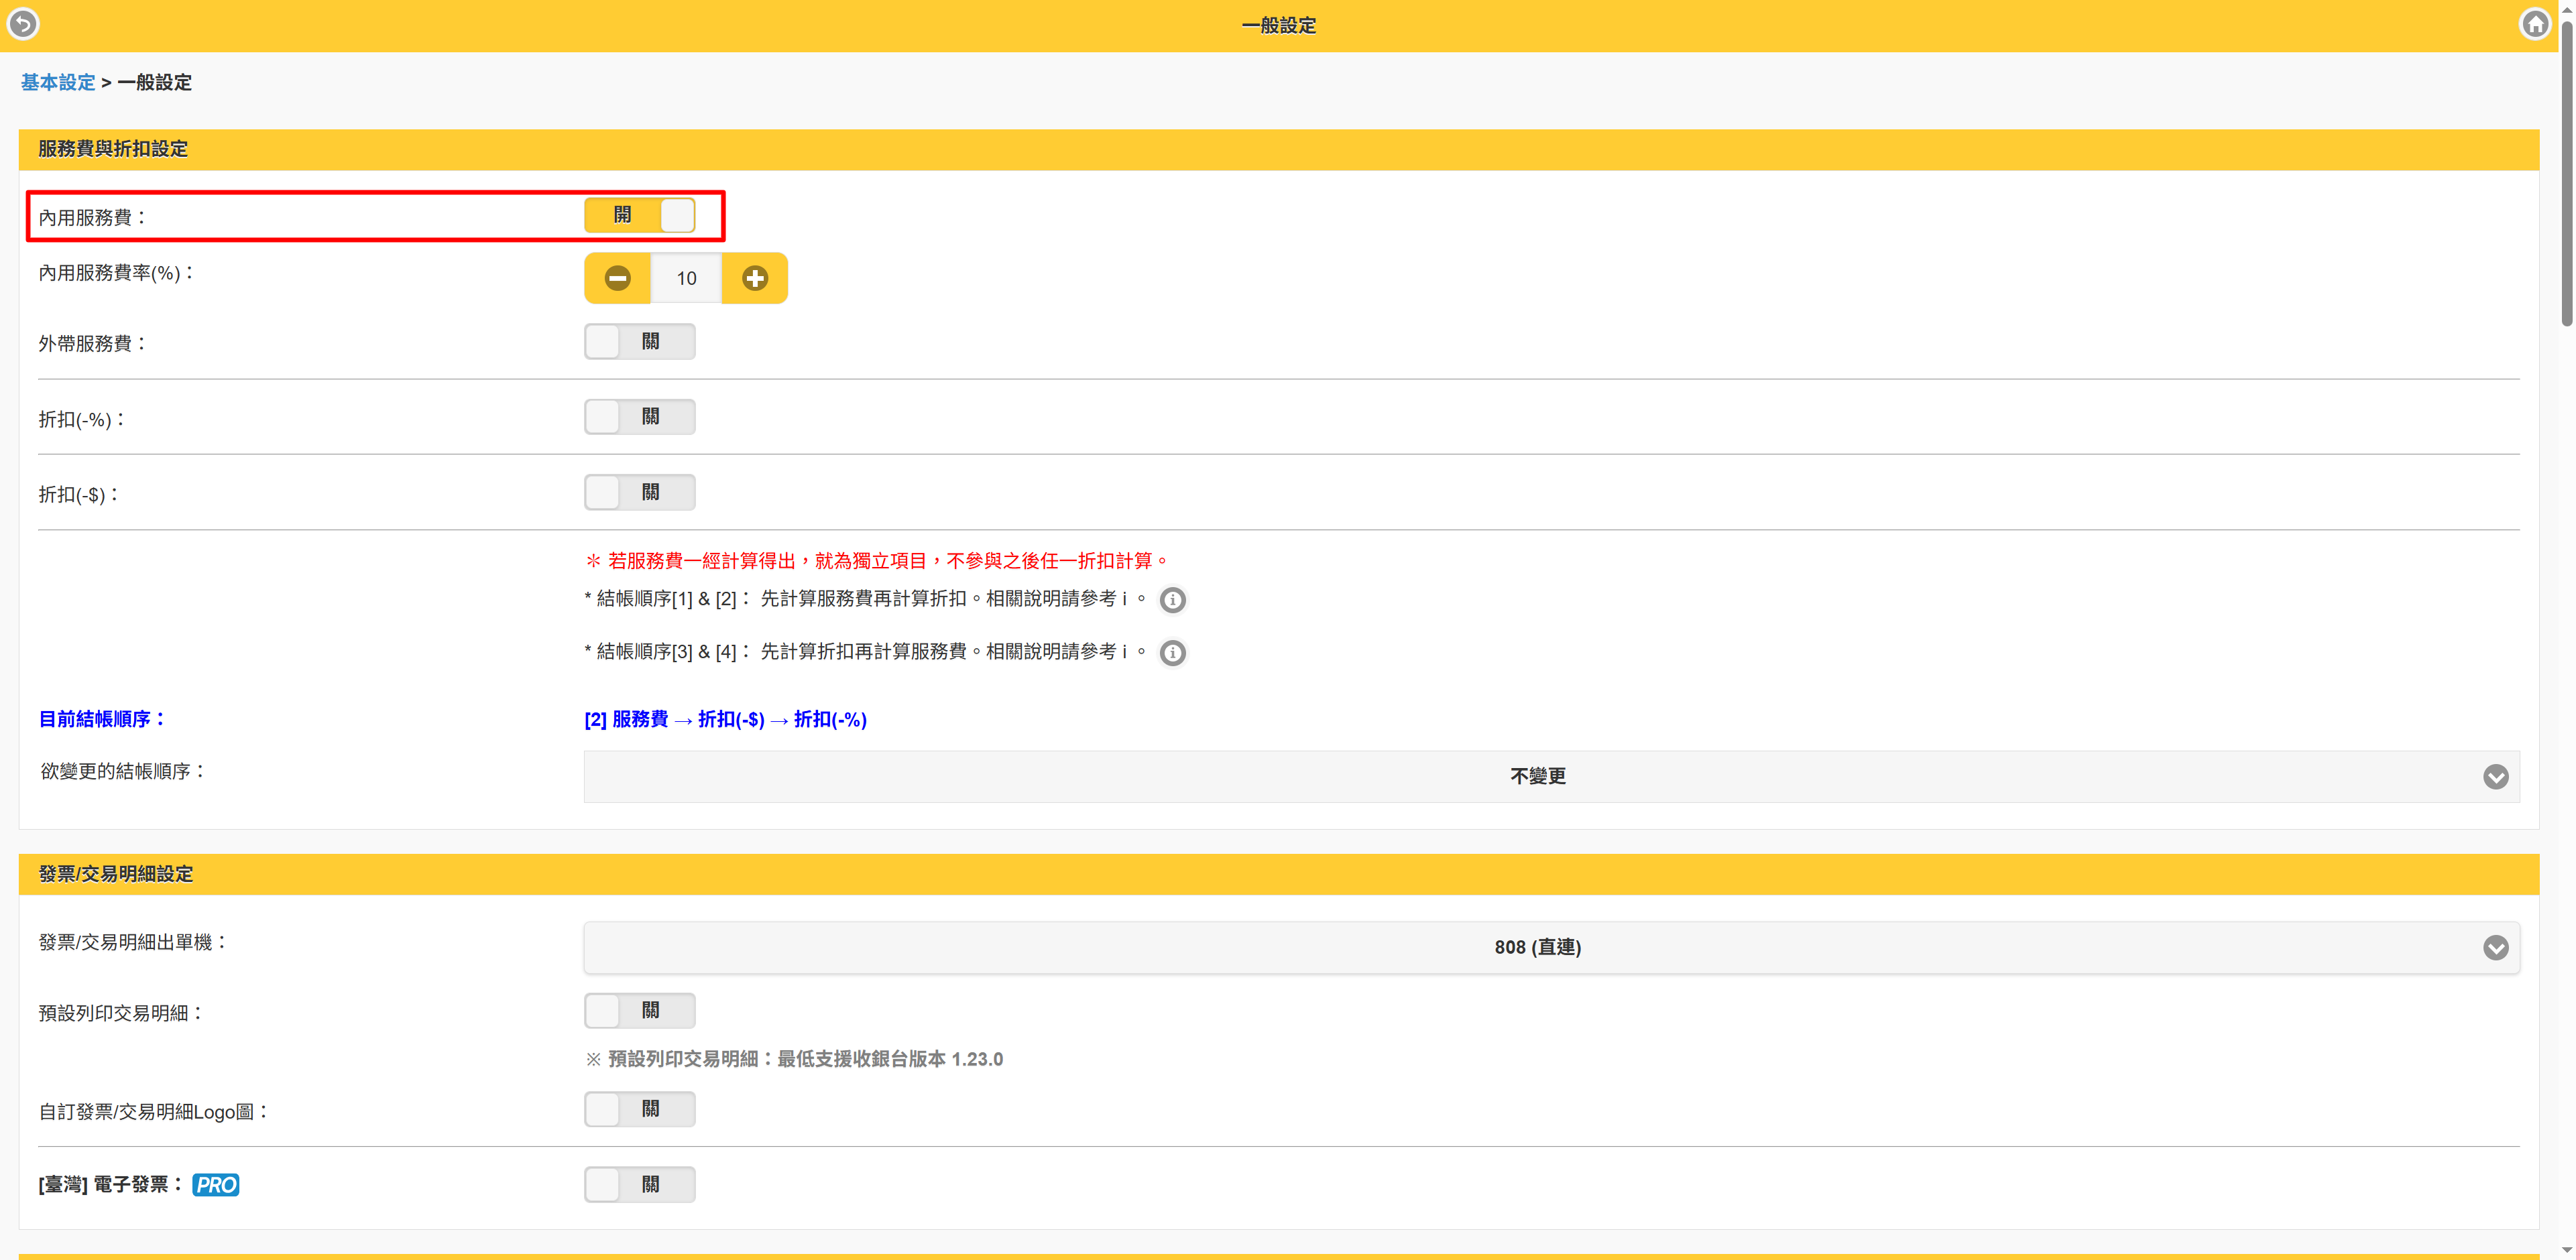Open info icon for checkout order [1] & [2]
The height and width of the screenshot is (1260, 2576).
[x=1172, y=601]
